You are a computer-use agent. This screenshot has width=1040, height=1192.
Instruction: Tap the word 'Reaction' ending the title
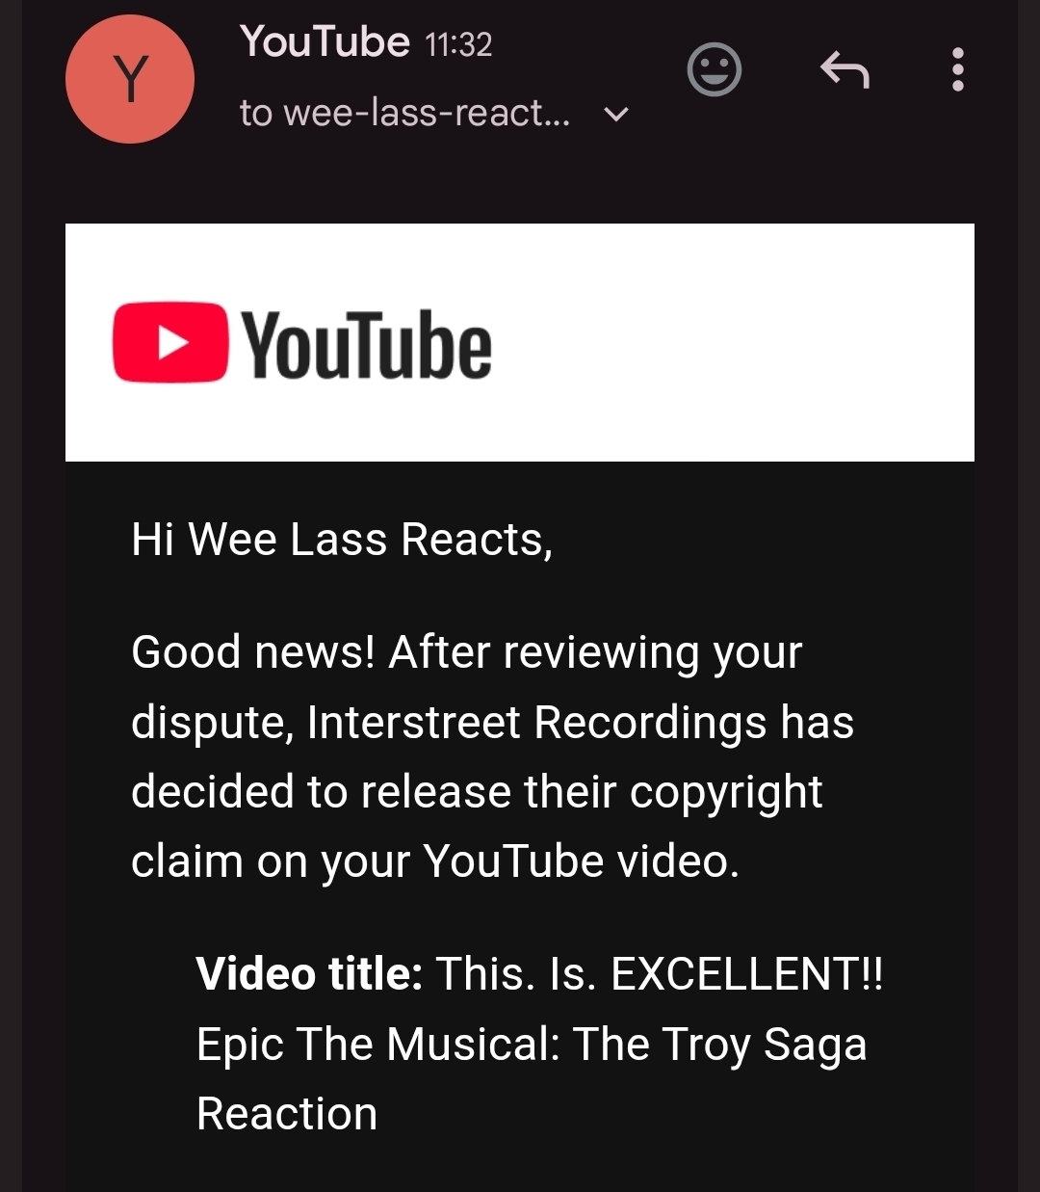287,1114
